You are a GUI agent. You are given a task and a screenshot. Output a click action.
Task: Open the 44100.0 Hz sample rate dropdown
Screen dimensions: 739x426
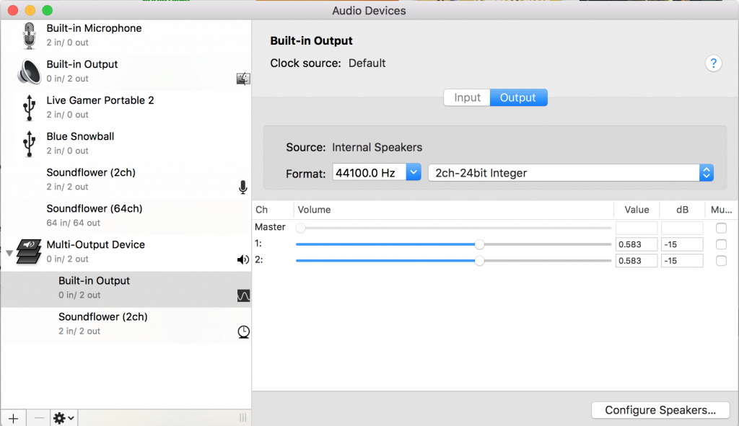[414, 172]
